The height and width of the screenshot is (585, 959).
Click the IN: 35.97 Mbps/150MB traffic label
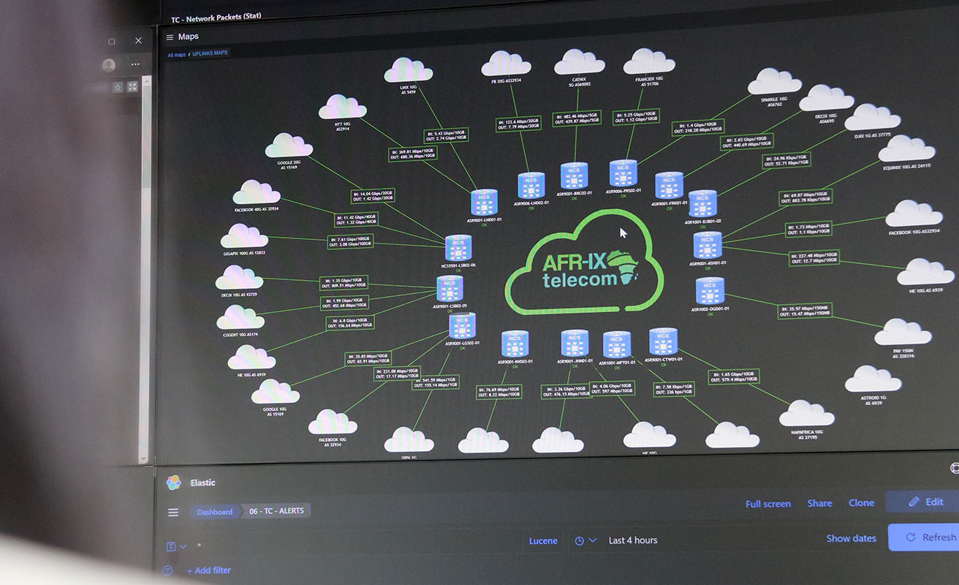(806, 309)
